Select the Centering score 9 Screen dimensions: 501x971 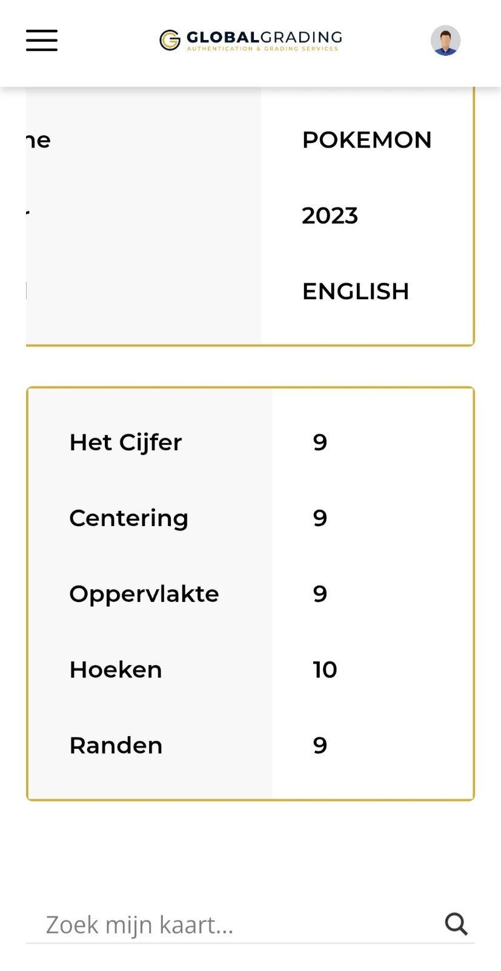pos(320,518)
